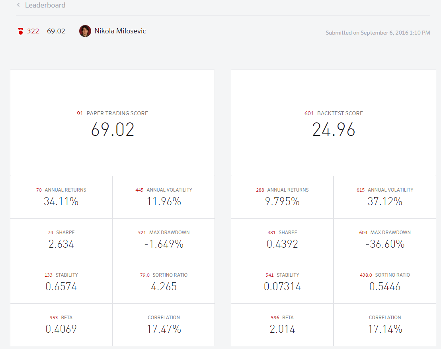This screenshot has width=441, height=349.
Task: Click the Beta value 0.4069
Action: click(61, 329)
